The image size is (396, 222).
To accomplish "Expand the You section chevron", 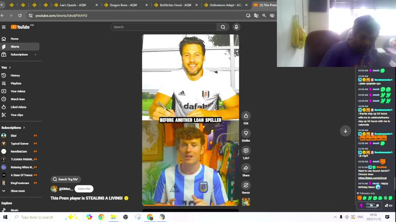I will (10, 68).
